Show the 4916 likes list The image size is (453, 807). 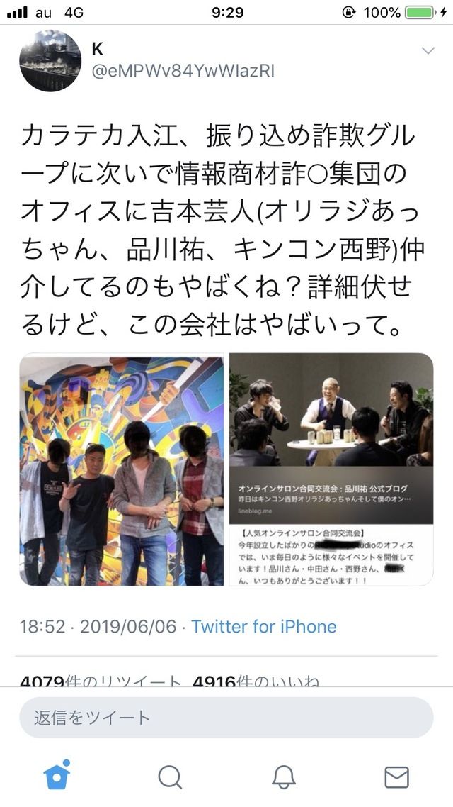[x=256, y=682]
